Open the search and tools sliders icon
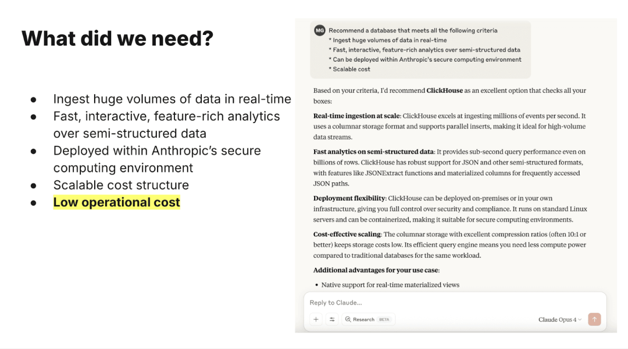 click(331, 319)
